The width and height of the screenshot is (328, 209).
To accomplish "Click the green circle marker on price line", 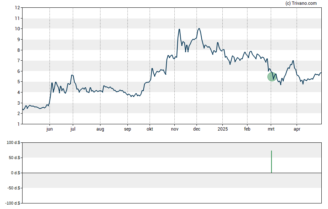I will (272, 77).
